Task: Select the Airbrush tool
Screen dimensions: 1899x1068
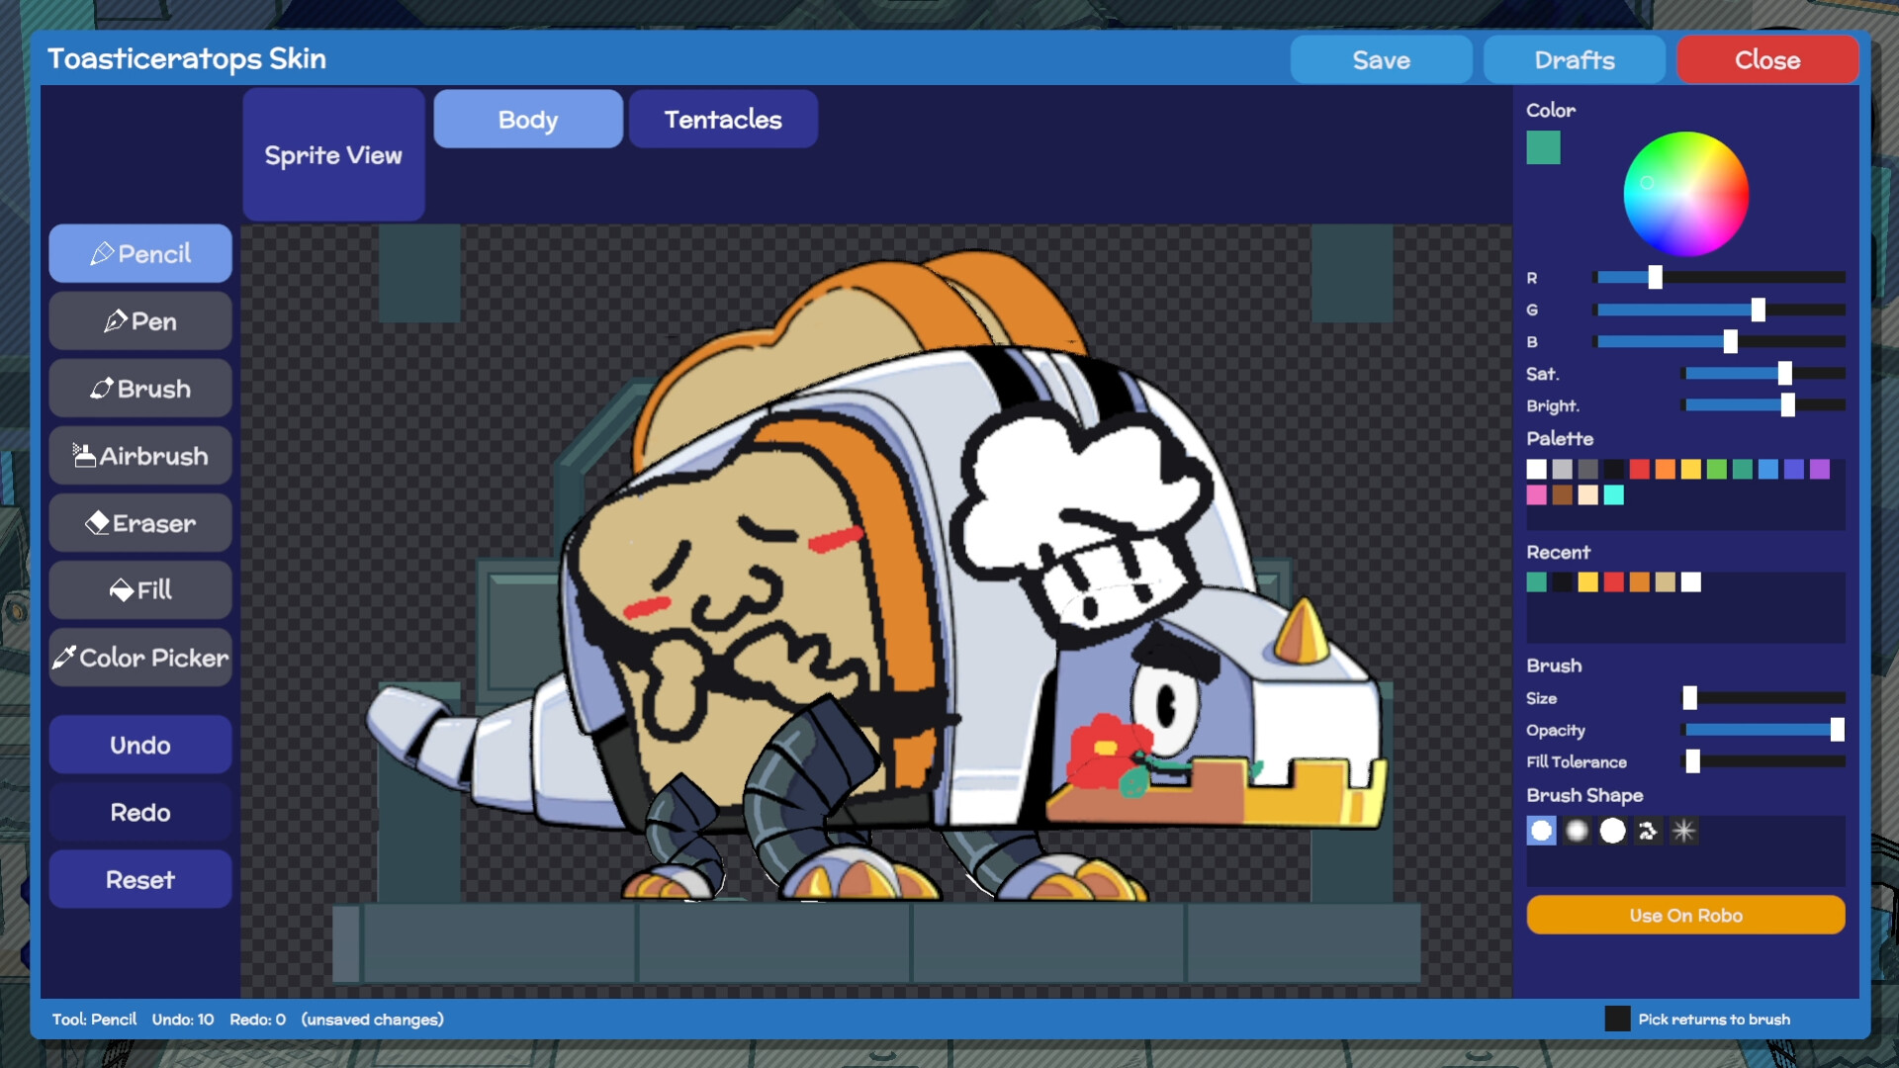Action: click(x=140, y=456)
